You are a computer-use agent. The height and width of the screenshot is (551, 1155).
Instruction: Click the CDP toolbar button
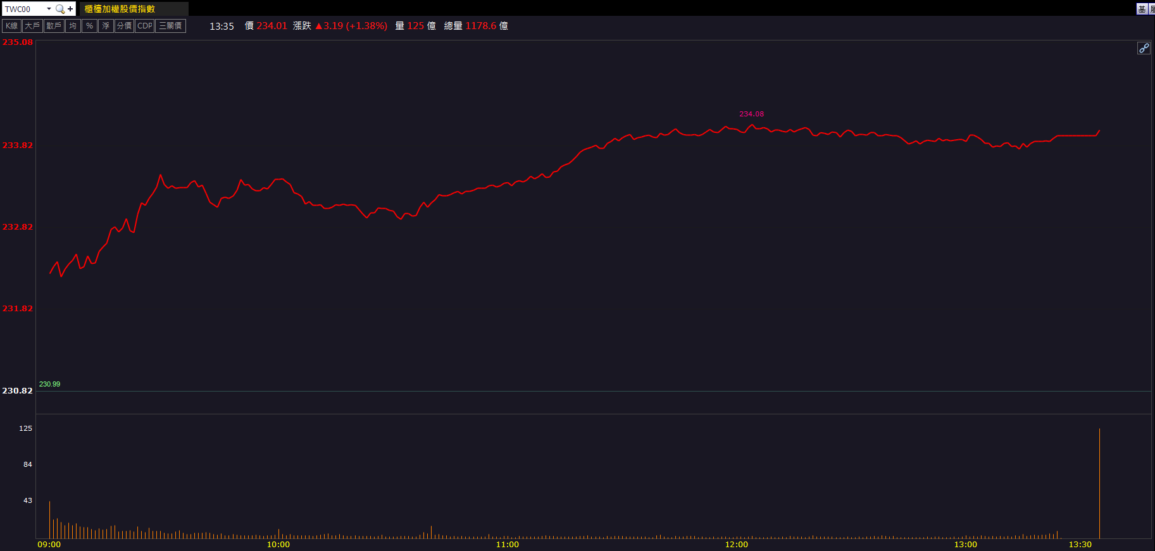(x=145, y=26)
